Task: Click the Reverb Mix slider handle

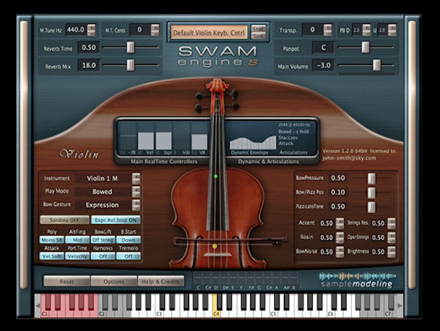Action: pos(130,65)
